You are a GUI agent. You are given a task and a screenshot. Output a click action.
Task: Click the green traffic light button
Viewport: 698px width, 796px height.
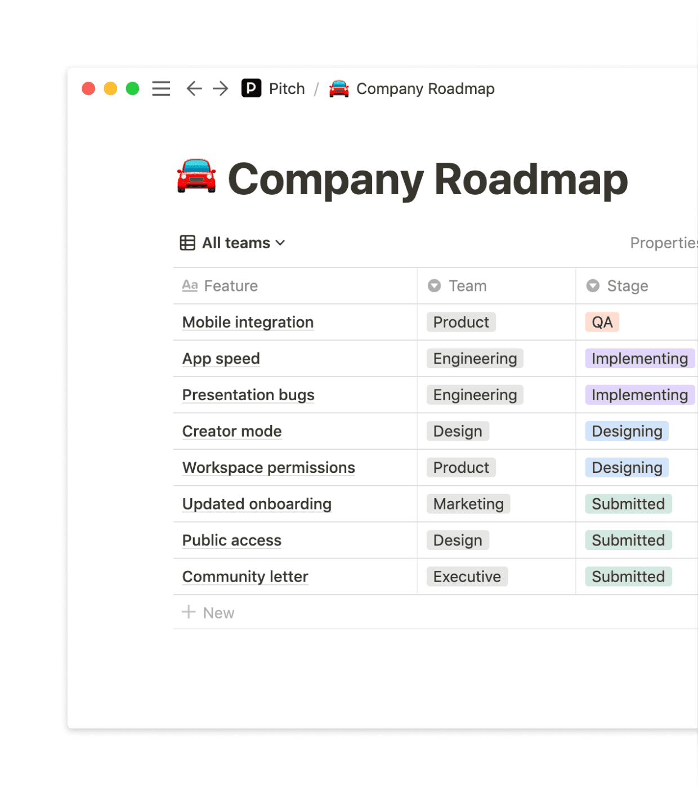(132, 88)
